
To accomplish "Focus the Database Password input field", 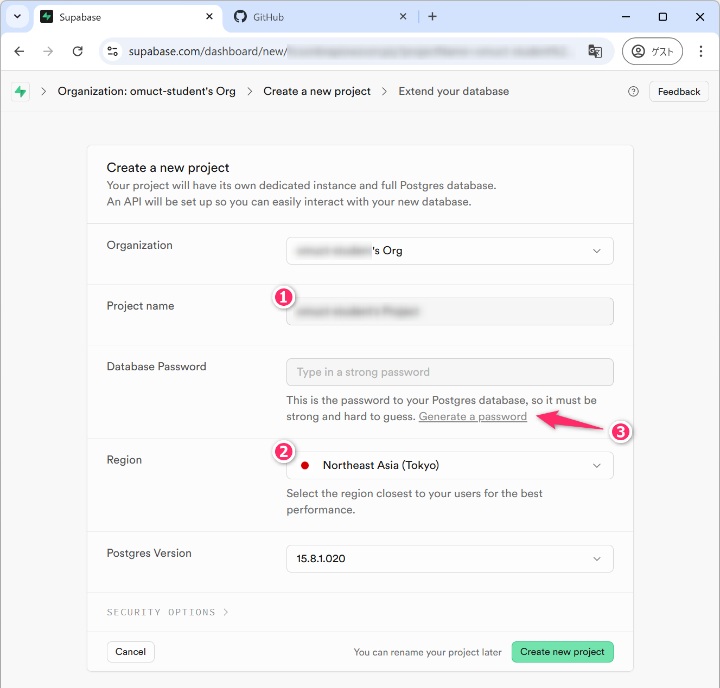I will pyautogui.click(x=449, y=372).
